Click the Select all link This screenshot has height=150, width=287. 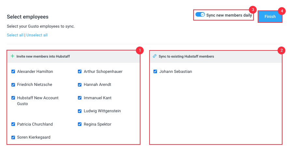[x=15, y=35]
